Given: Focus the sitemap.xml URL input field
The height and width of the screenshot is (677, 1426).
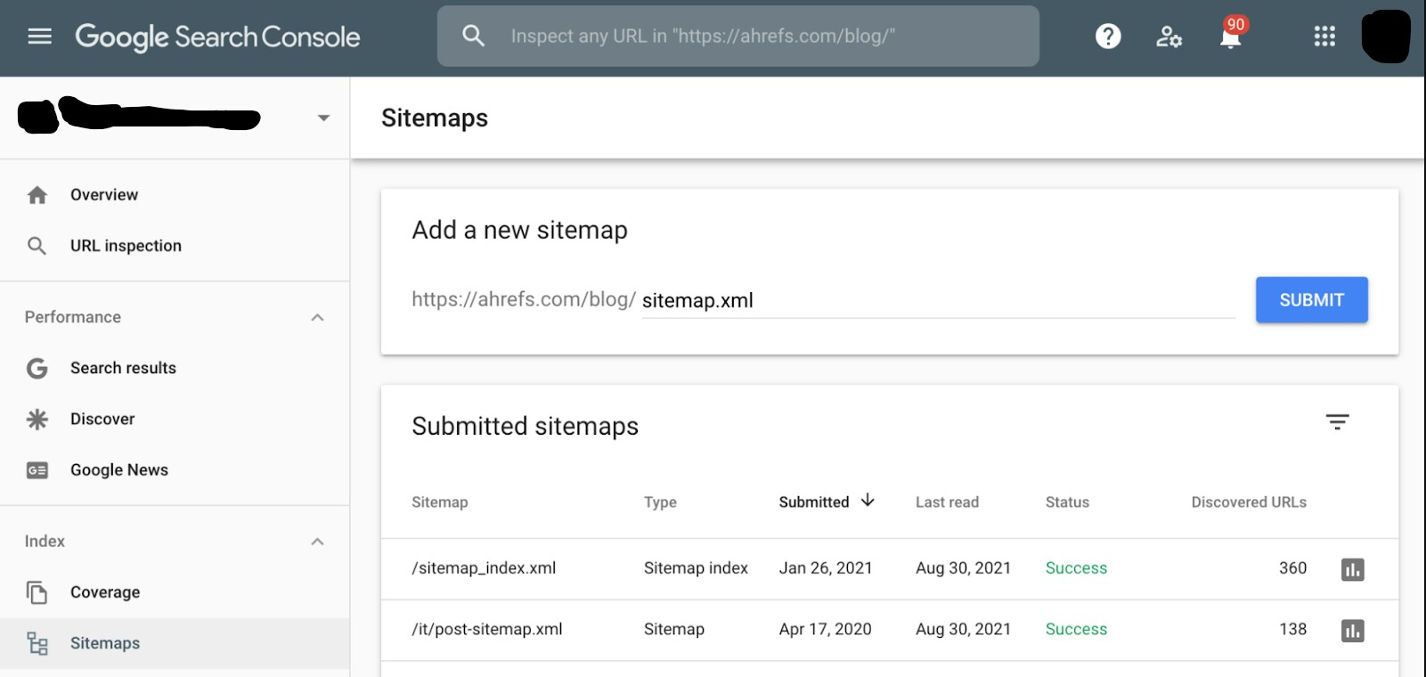Looking at the screenshot, I should coord(938,301).
